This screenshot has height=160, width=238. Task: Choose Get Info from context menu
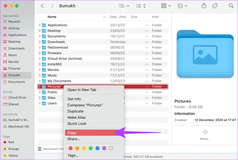pos(94,99)
